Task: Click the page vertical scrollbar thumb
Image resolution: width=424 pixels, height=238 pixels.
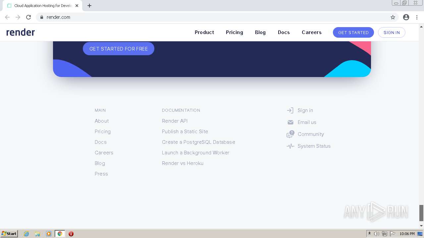Action: pyautogui.click(x=421, y=213)
